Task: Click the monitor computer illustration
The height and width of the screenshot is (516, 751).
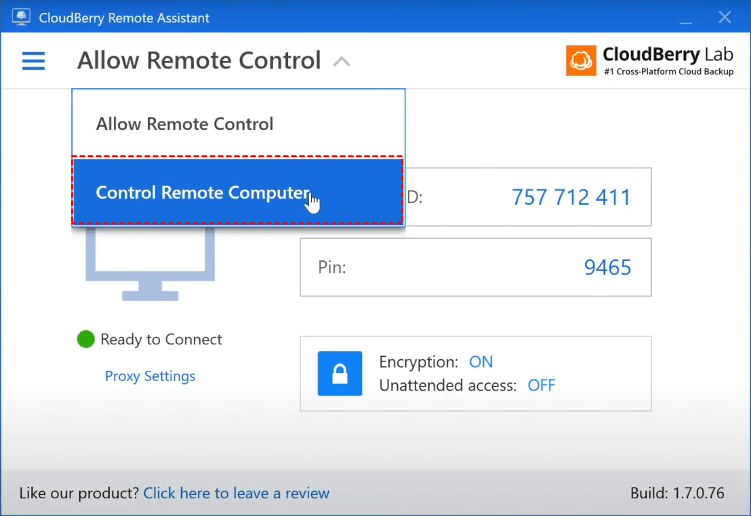Action: point(150,264)
